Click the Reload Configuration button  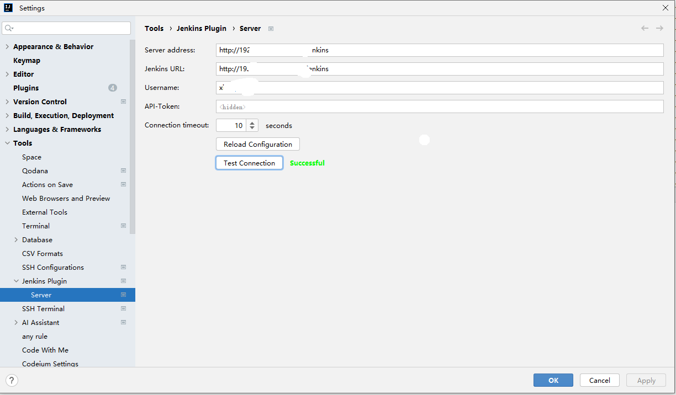(x=258, y=144)
